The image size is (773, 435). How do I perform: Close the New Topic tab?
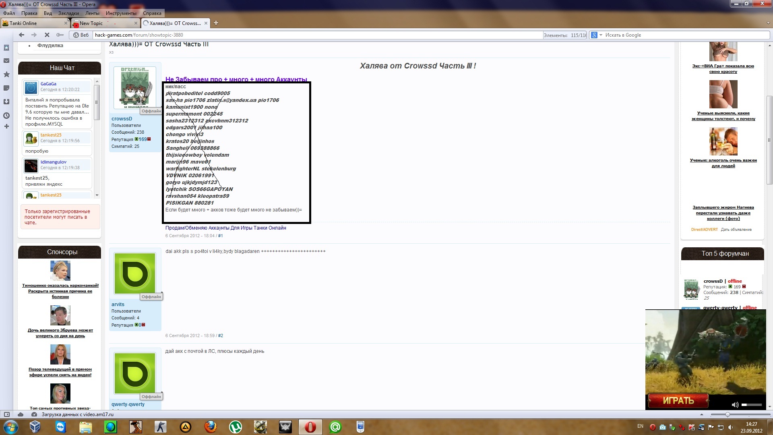[136, 23]
